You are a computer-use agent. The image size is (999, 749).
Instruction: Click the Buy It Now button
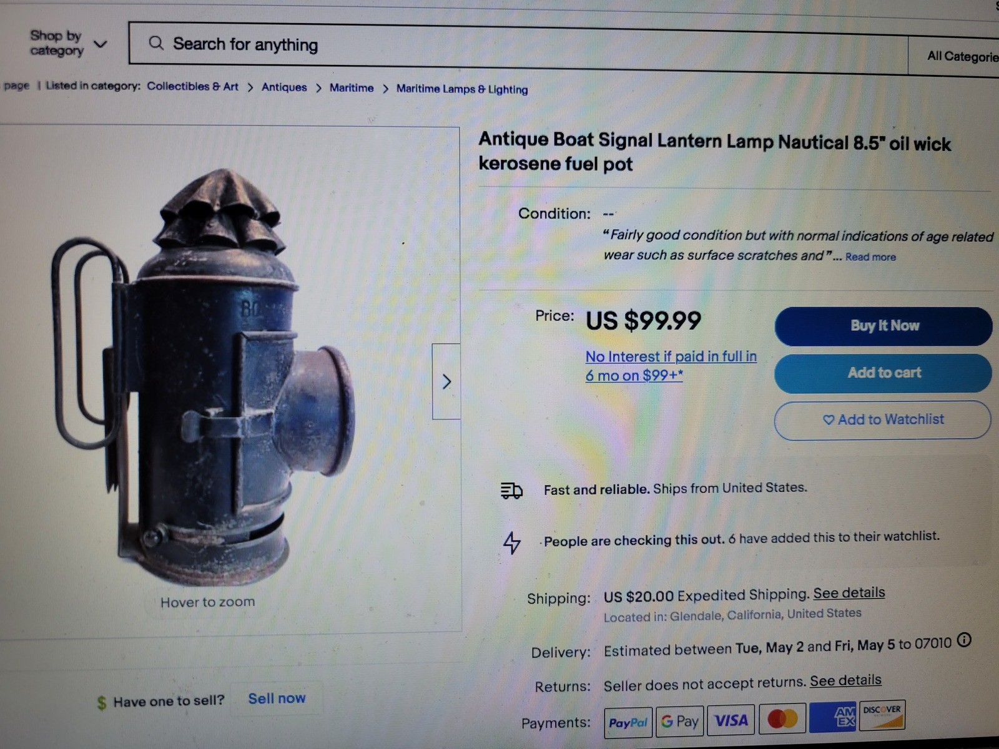coord(883,326)
